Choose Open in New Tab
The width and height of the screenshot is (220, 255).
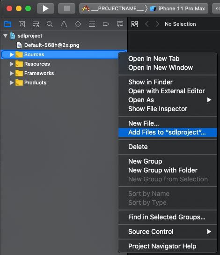coord(168,59)
